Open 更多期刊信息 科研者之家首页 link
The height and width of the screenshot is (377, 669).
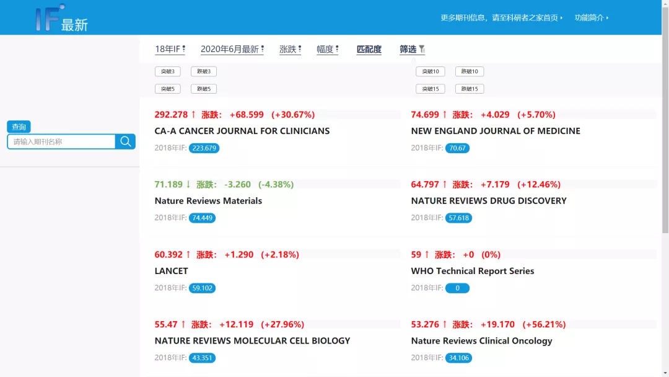tap(501, 17)
